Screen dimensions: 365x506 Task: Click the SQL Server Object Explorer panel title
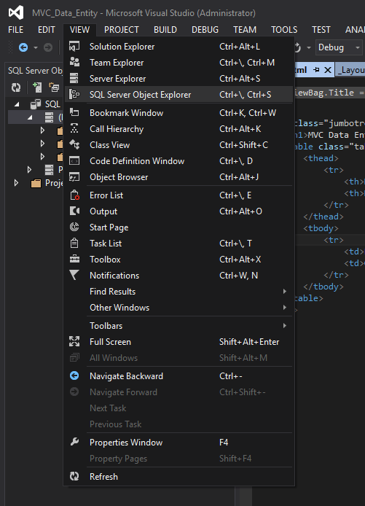click(x=35, y=71)
